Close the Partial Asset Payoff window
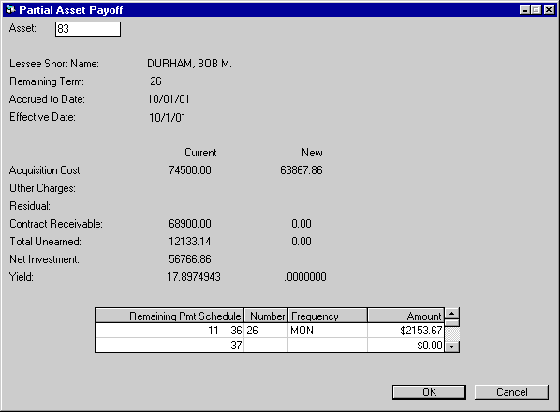Viewport: 560px width, 412px height. (x=549, y=9)
